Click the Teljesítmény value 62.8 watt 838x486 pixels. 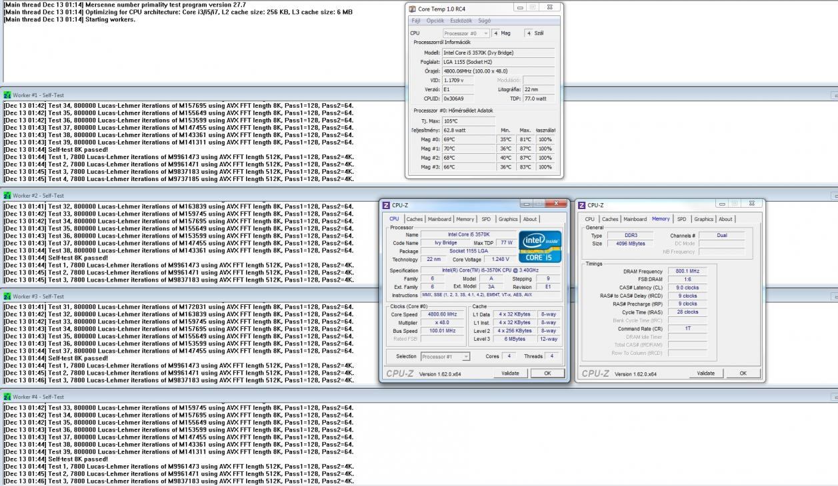(469, 130)
